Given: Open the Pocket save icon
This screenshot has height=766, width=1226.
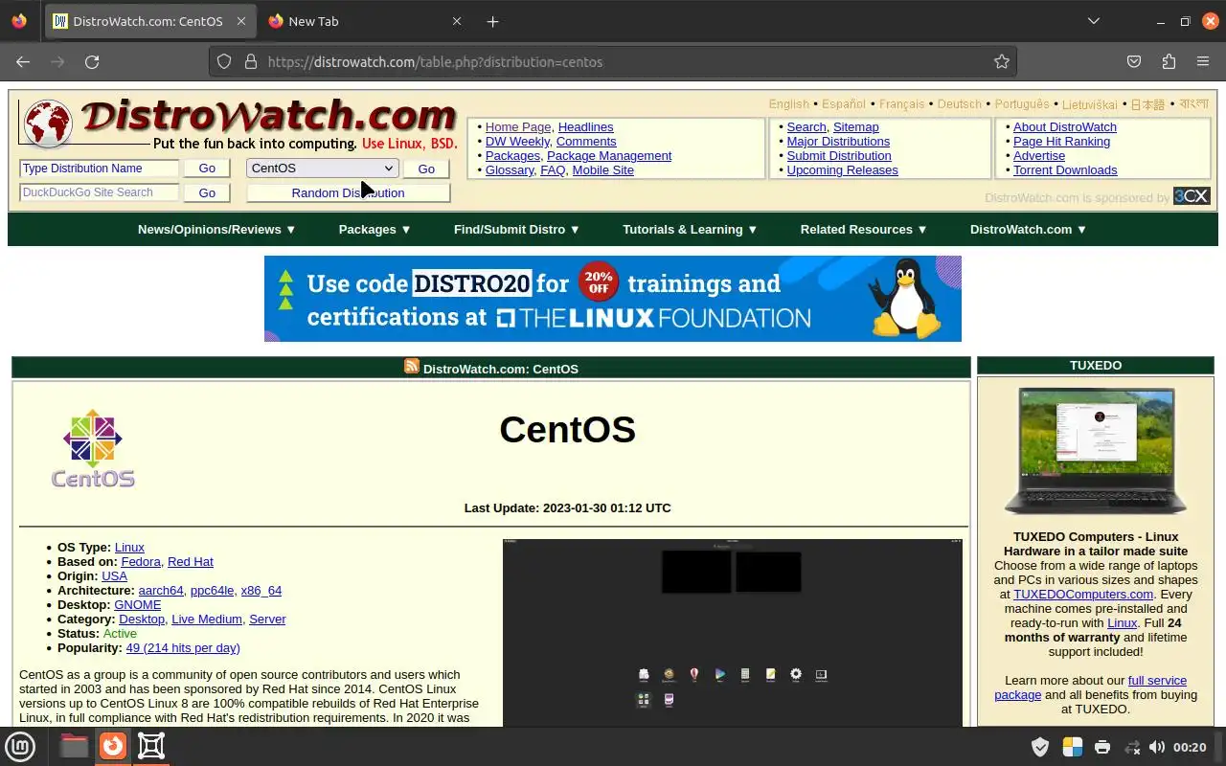Looking at the screenshot, I should coord(1134,61).
